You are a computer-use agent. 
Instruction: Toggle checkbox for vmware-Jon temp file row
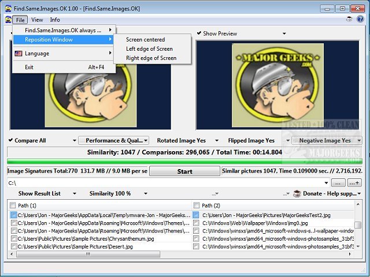tap(14, 215)
